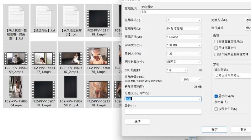251x140 pixels.
Task: Enable the 加密文件名 option
Action: click(x=216, y=109)
